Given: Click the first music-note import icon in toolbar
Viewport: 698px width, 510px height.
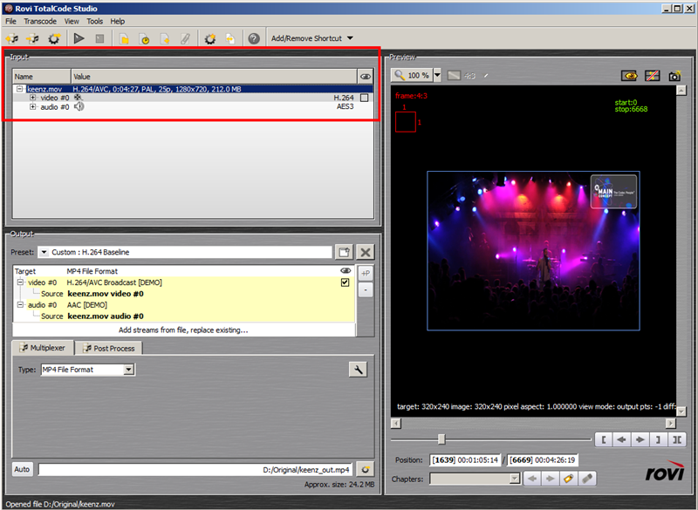Looking at the screenshot, I should point(12,38).
